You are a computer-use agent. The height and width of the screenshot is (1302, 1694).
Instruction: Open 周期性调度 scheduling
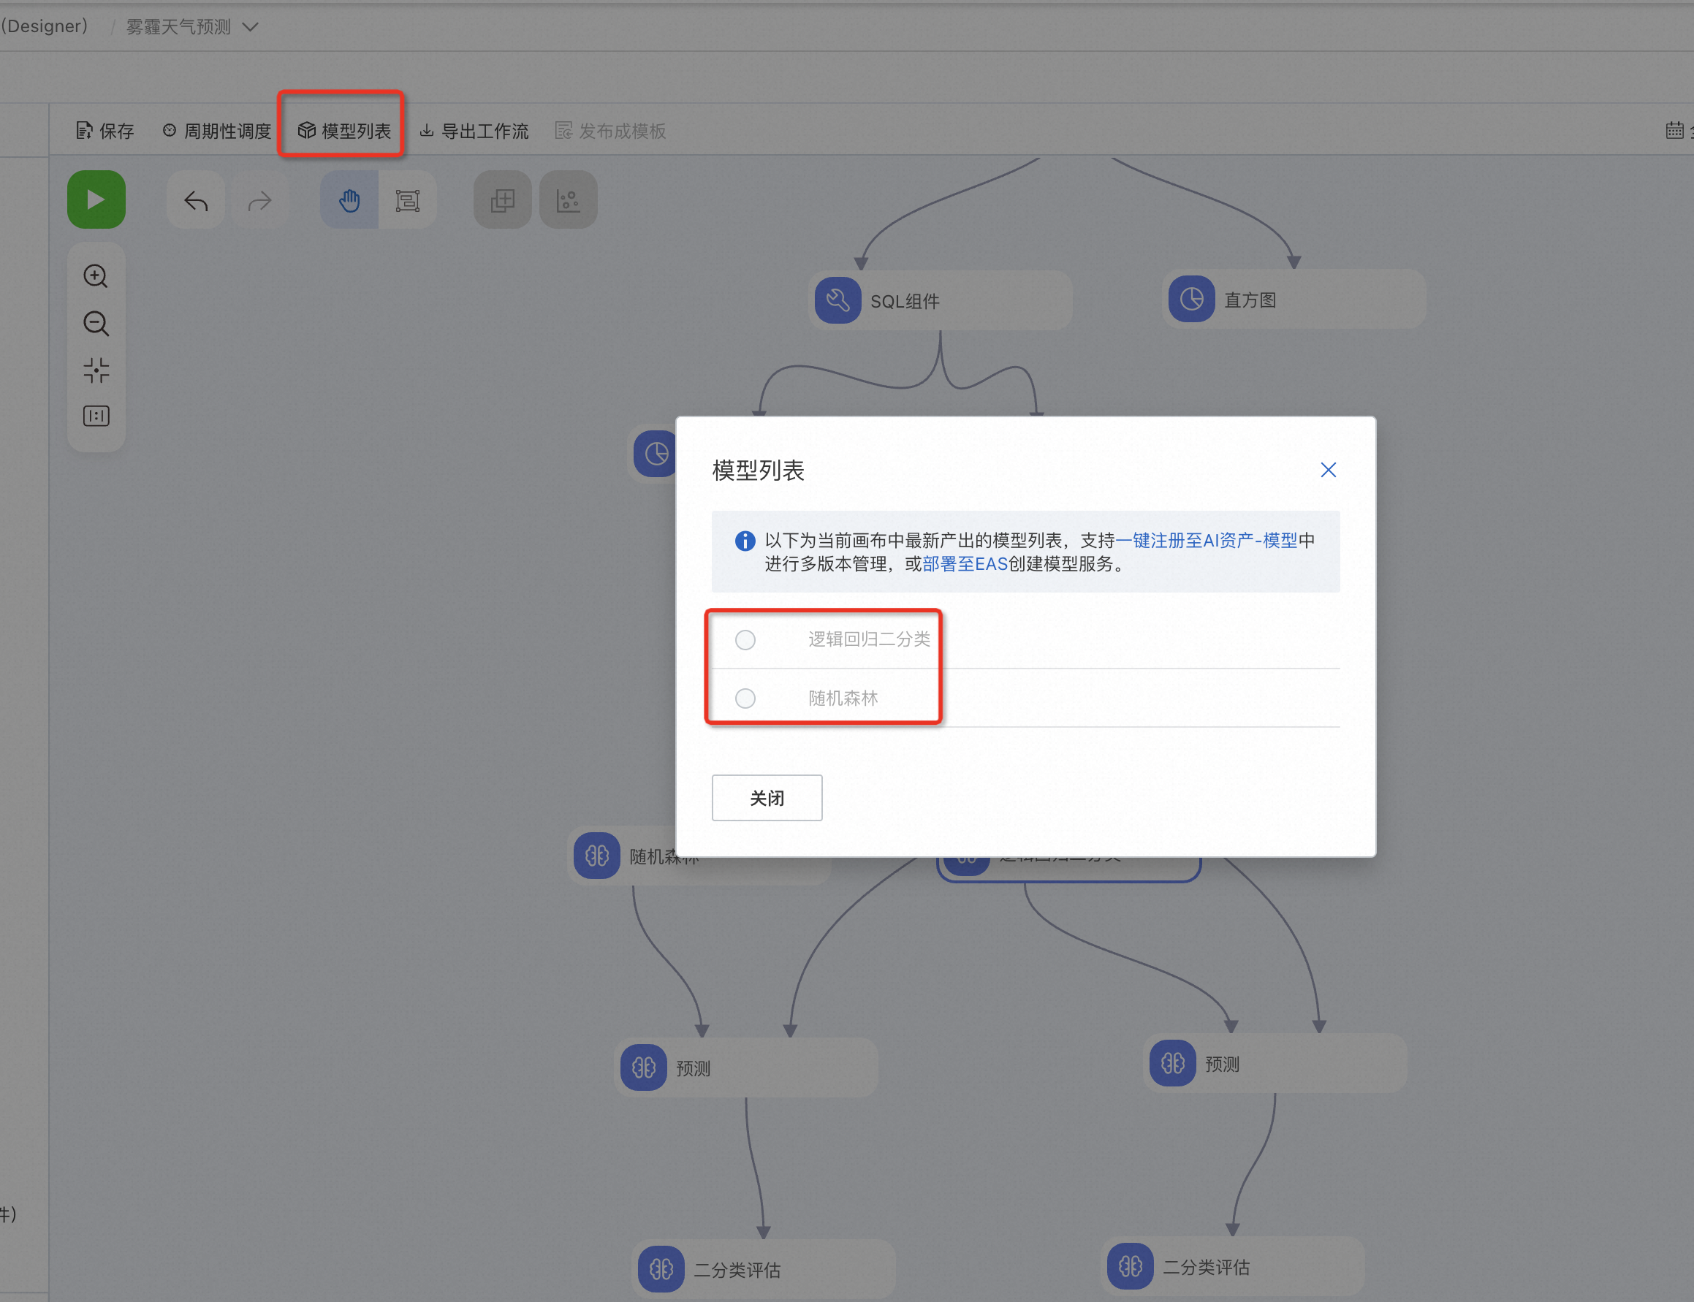tap(217, 131)
